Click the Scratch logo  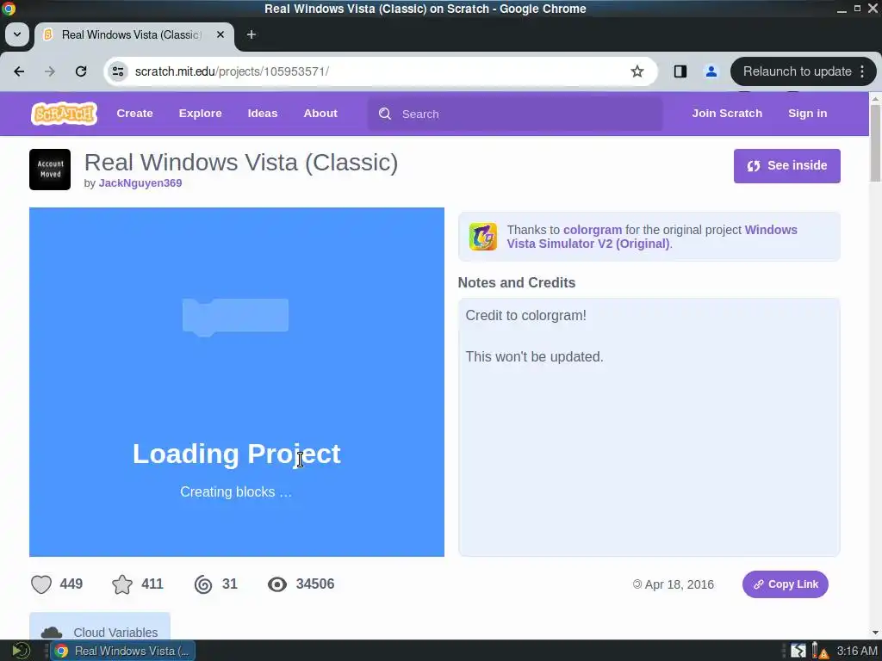pos(64,114)
